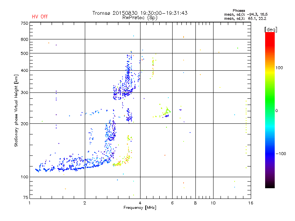Click the x-axis label '8'
Screen dimensions: 295x221
195,203
